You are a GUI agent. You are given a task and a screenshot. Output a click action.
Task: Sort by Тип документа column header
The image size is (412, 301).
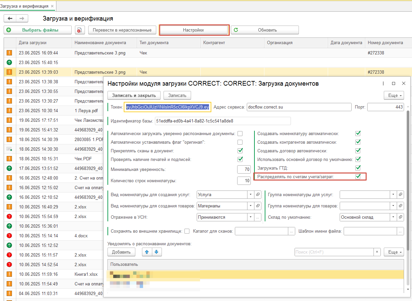[169, 43]
